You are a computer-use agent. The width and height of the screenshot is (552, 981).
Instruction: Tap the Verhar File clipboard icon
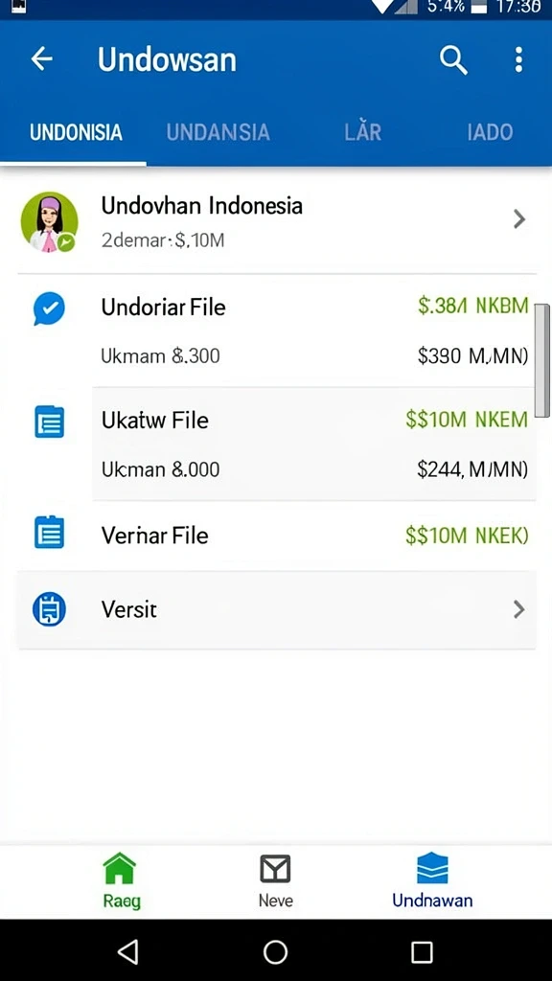[x=49, y=533]
